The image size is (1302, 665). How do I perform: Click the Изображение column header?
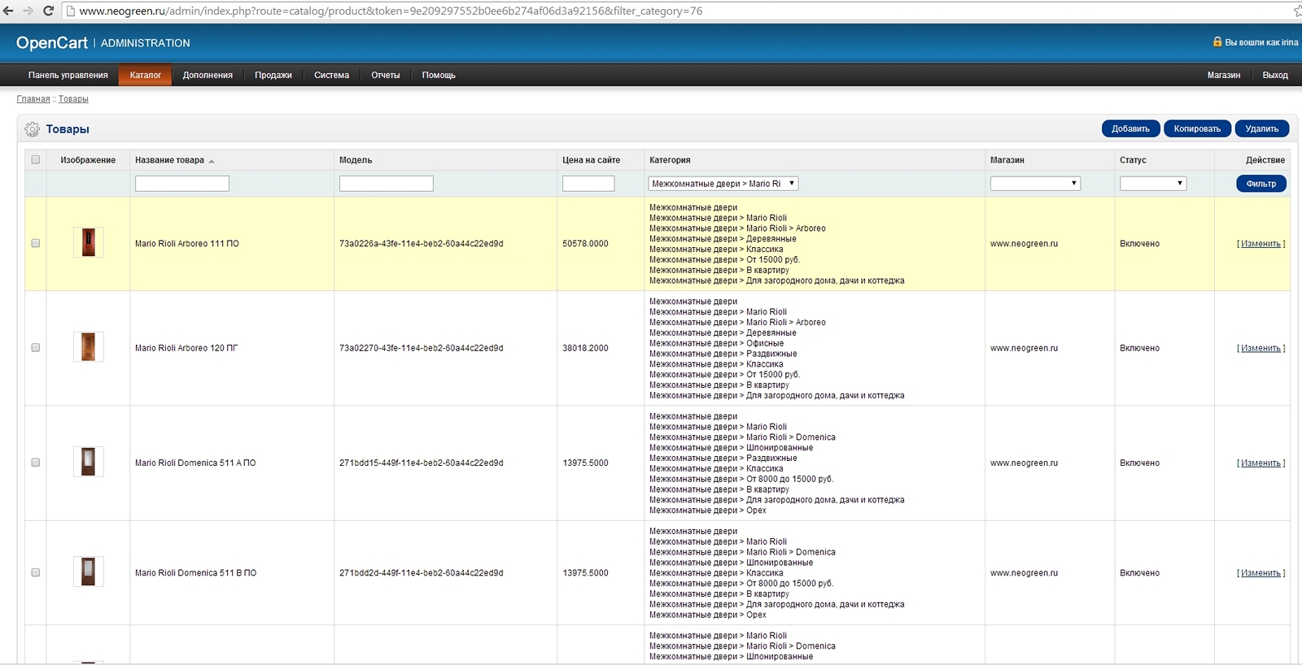click(88, 160)
